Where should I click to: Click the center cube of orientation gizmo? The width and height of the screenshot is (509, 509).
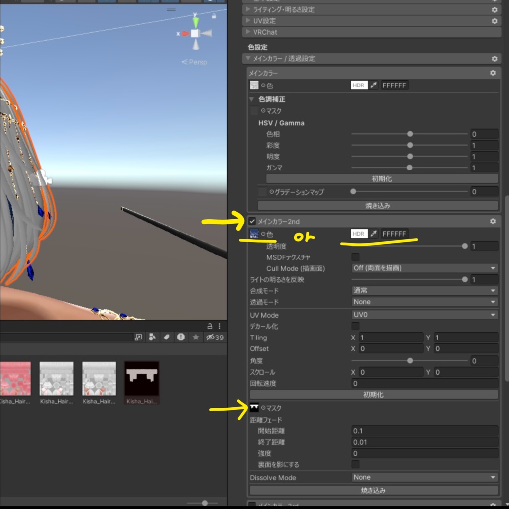[x=195, y=33]
